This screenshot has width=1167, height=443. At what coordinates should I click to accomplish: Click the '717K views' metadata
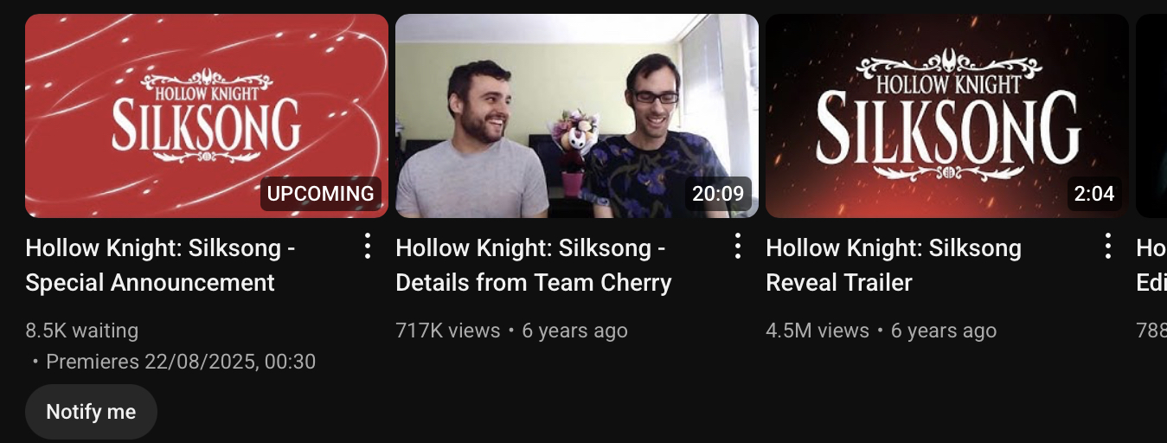[x=447, y=331]
